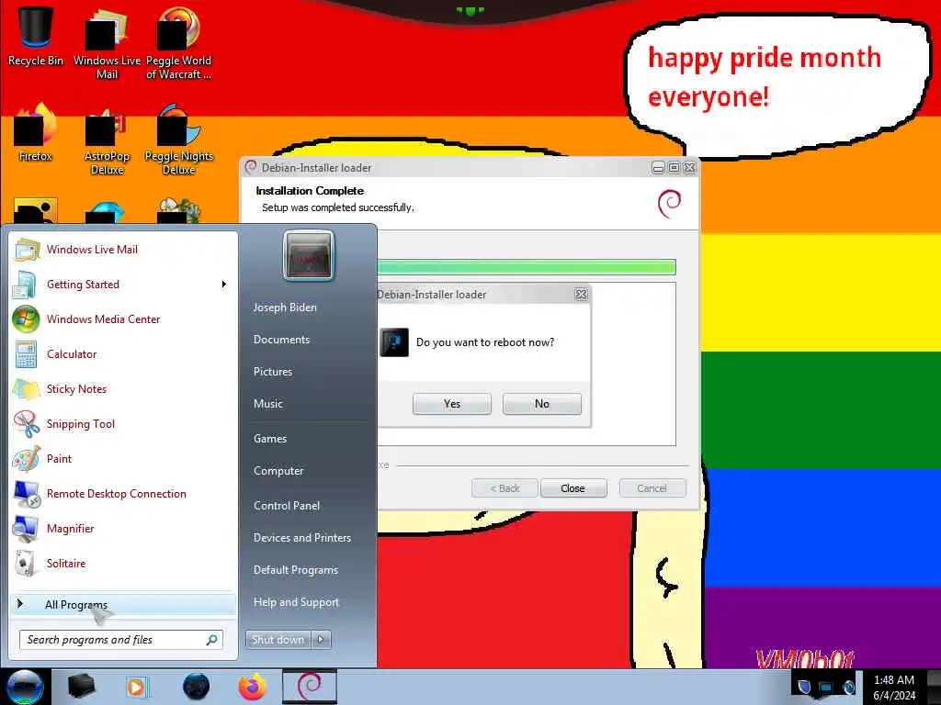Launch Windows Media Center
Viewport: 941px width, 705px height.
123,319
